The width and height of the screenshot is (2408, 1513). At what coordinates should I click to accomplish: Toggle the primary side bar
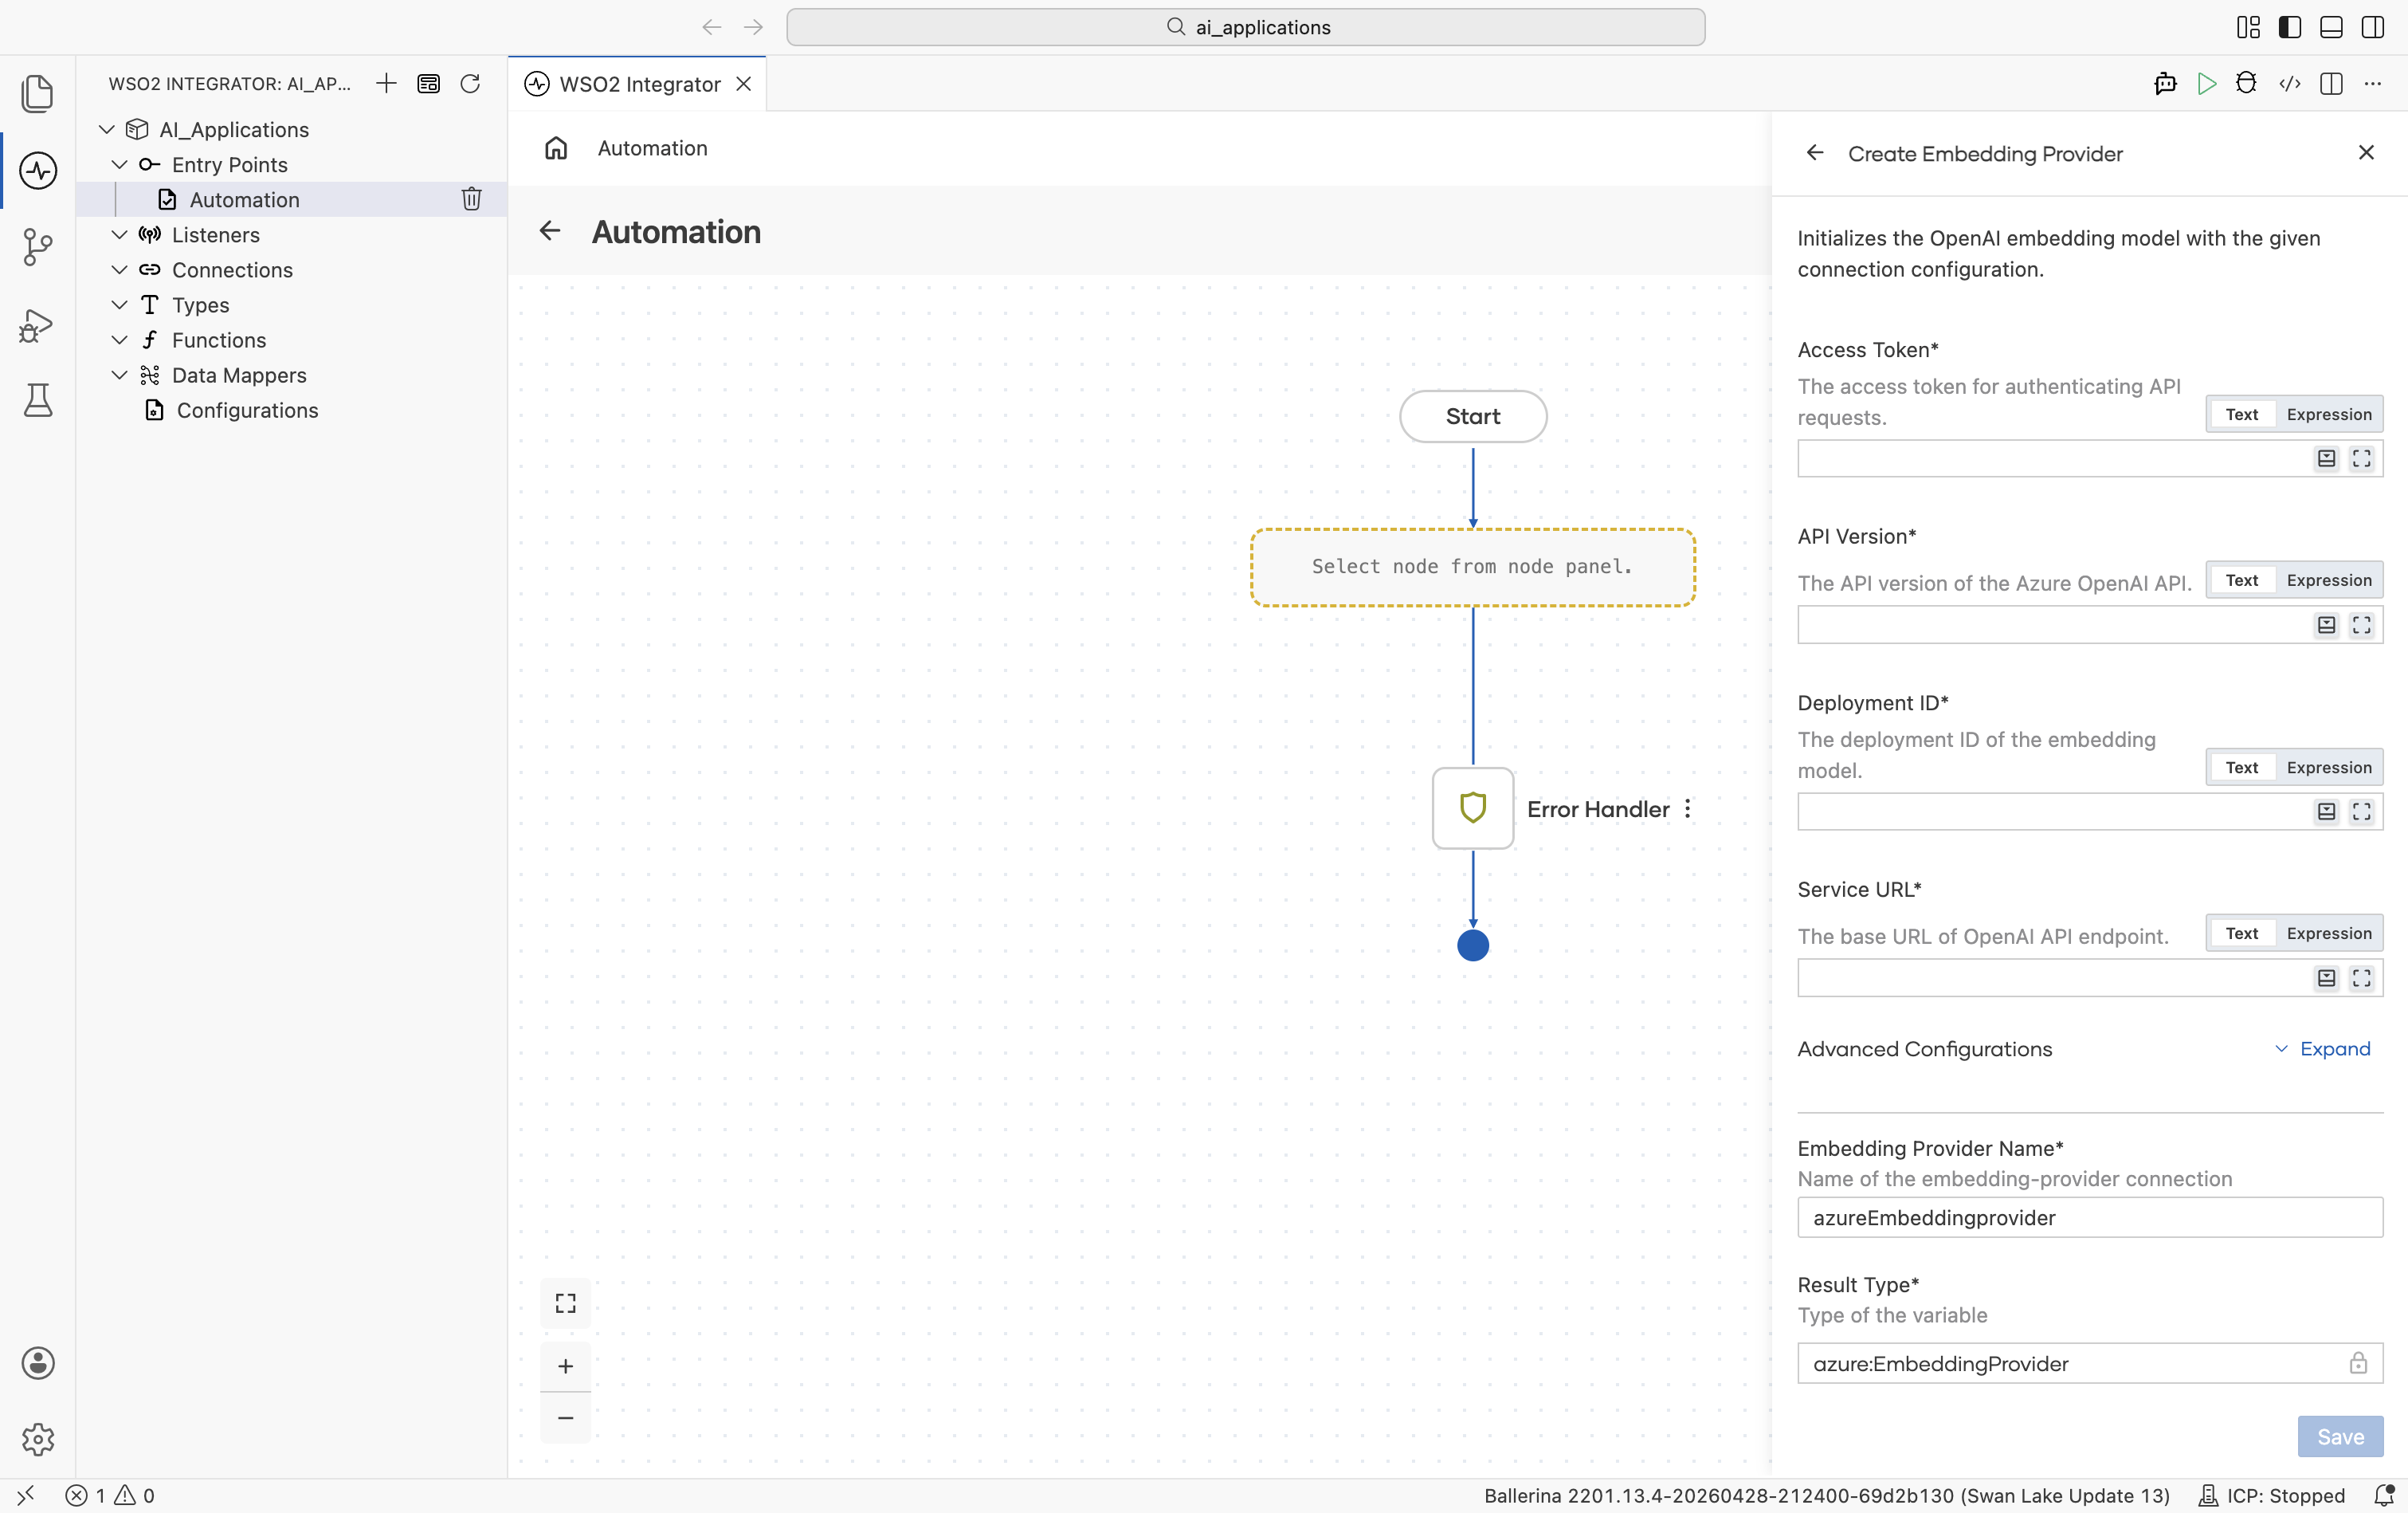click(2289, 27)
